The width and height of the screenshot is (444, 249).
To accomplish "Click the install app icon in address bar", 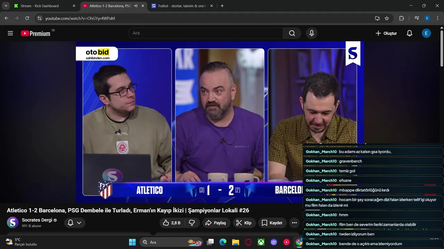I will 377,18.
